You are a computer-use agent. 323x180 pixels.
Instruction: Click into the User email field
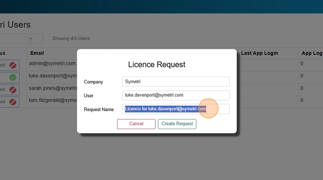[176, 95]
